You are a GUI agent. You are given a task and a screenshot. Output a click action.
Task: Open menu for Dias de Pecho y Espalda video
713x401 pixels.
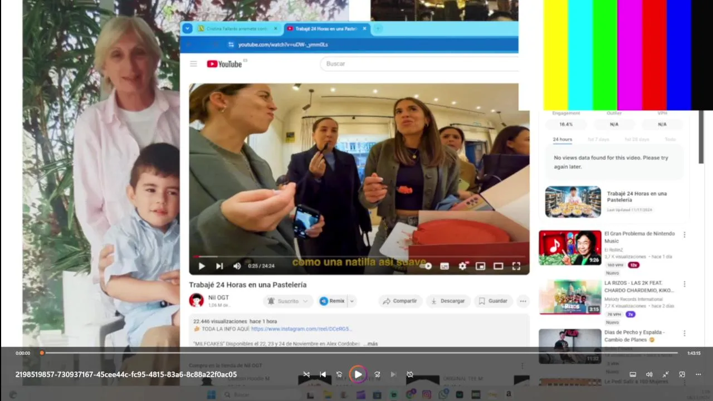point(685,334)
